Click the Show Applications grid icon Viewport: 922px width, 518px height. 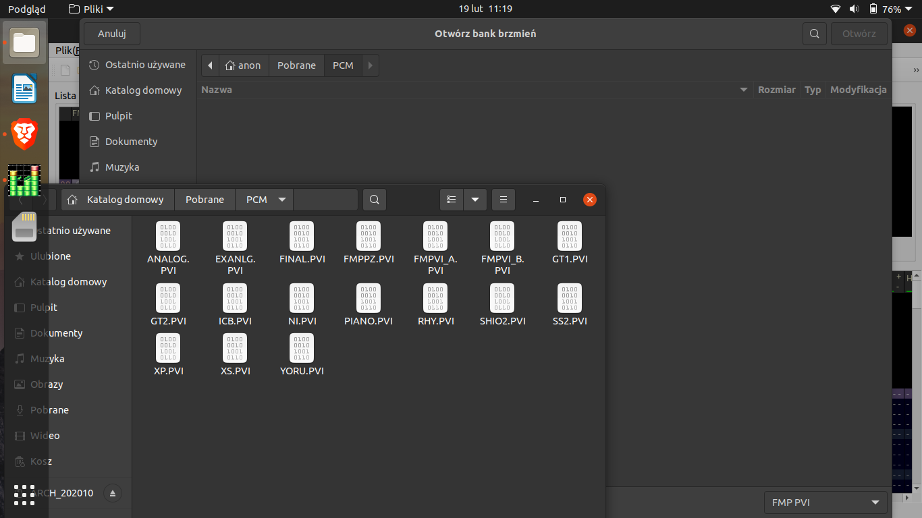pyautogui.click(x=24, y=494)
